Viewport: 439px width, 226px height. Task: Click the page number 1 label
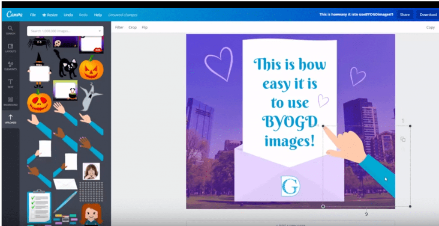403,121
